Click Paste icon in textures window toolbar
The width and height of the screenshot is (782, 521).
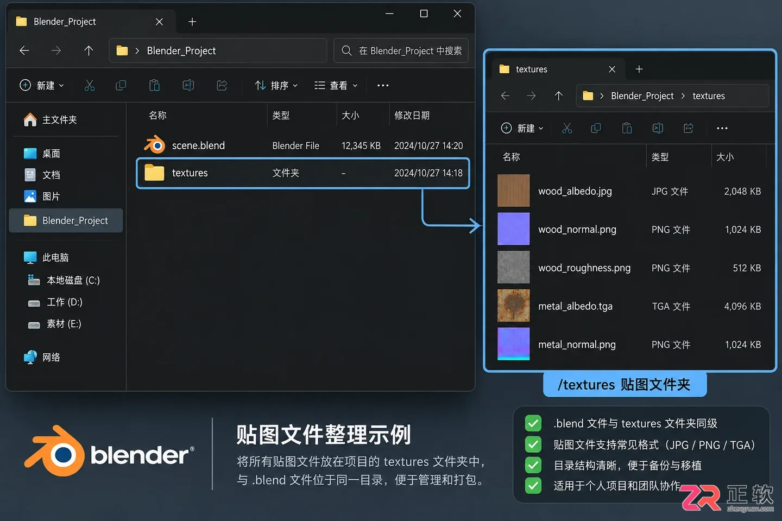click(x=627, y=128)
